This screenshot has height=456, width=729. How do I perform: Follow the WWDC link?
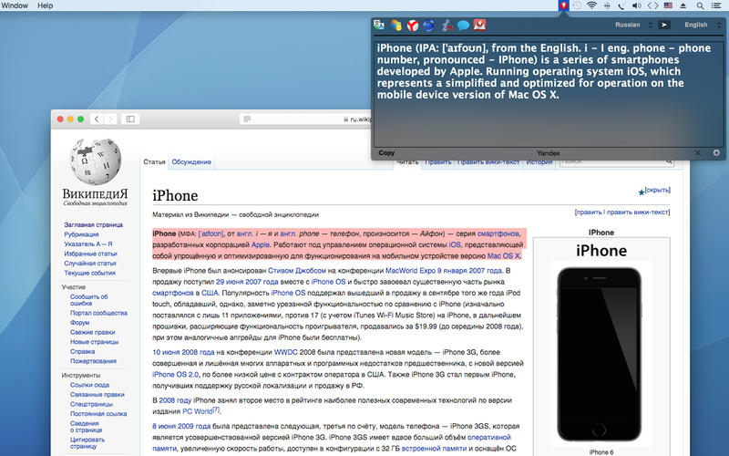point(285,352)
